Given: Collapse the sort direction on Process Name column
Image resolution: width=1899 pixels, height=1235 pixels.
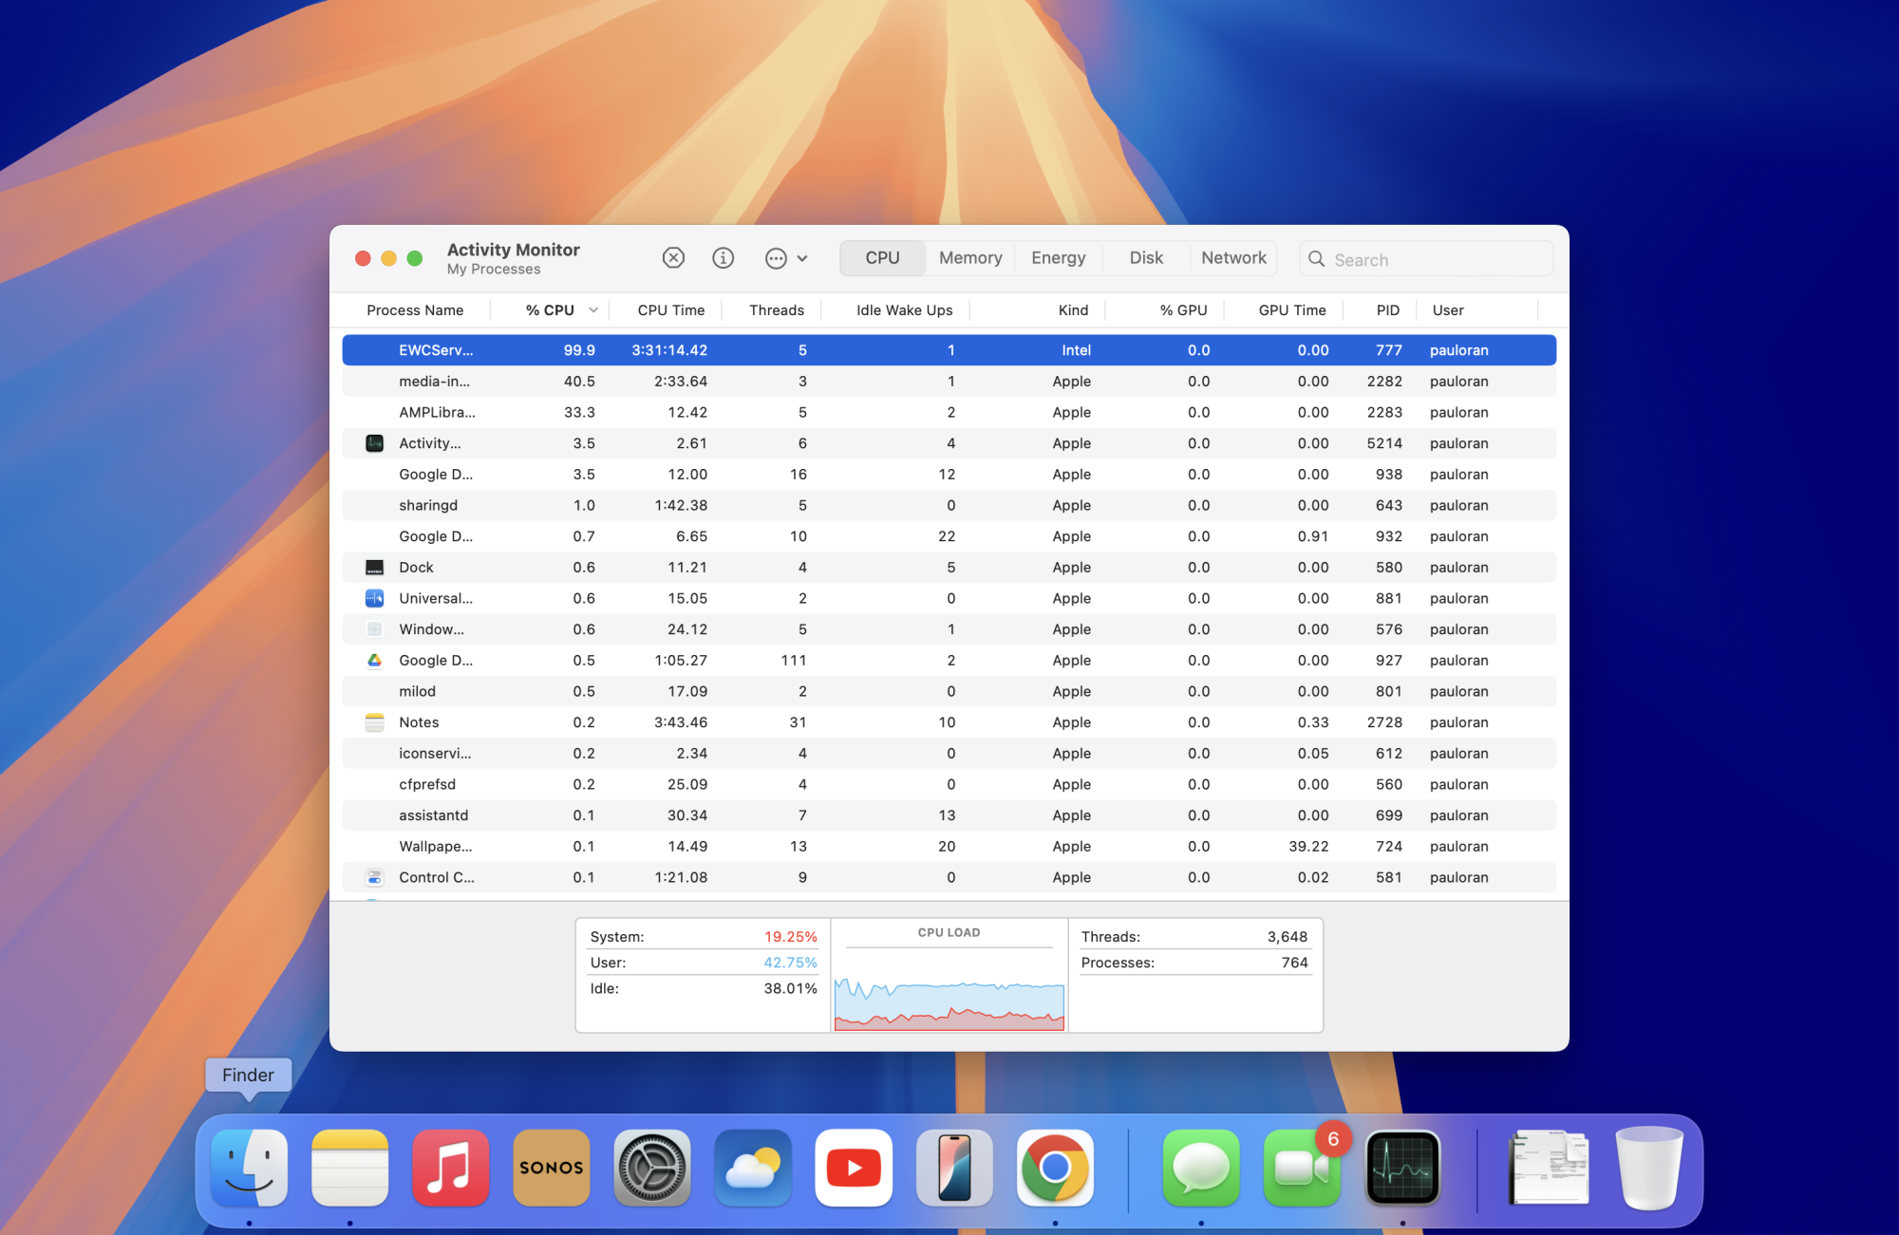Looking at the screenshot, I should pos(414,309).
